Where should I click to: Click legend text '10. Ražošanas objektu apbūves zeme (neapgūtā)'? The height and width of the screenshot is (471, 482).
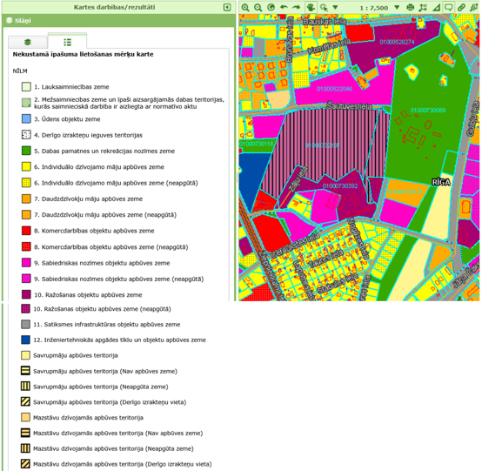102,309
